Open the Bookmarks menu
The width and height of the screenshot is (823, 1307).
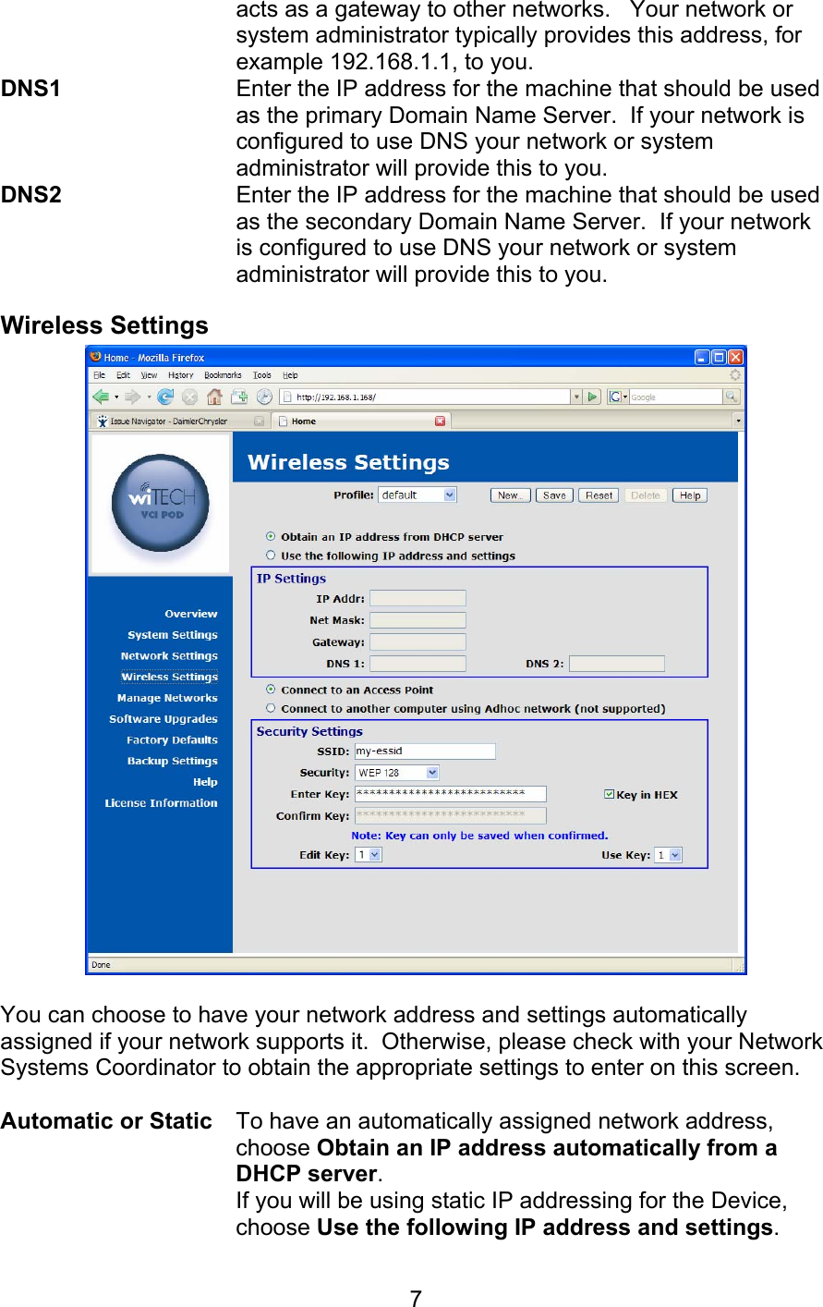pyautogui.click(x=223, y=375)
